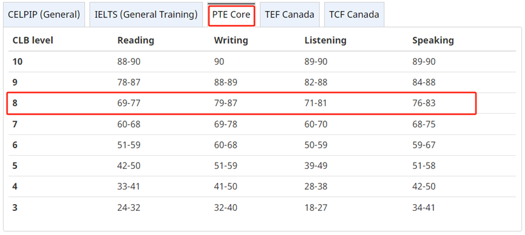This screenshot has width=525, height=235.
Task: Select the Writing score 90 cell
Action: tap(219, 62)
